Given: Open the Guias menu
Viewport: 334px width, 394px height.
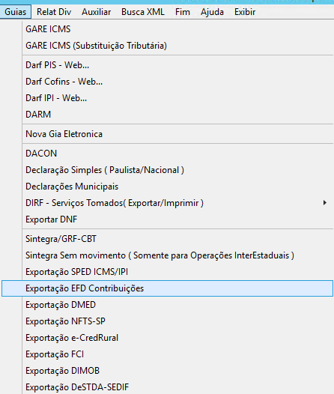Looking at the screenshot, I should click(15, 12).
